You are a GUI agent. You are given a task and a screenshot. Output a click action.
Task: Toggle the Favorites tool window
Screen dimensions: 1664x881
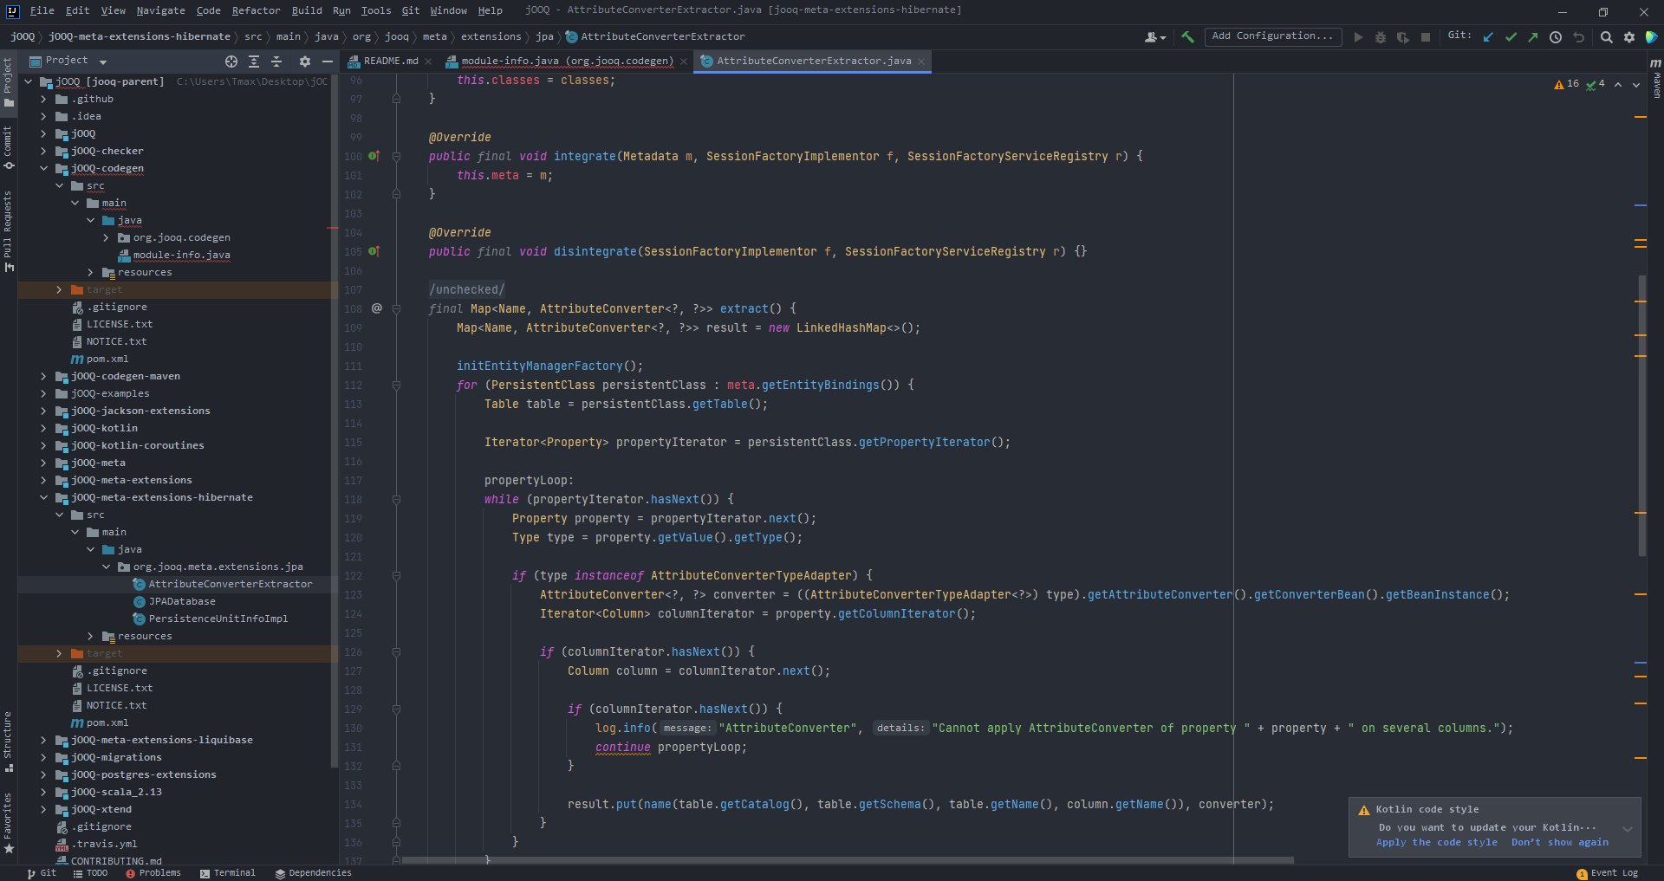click(x=8, y=822)
